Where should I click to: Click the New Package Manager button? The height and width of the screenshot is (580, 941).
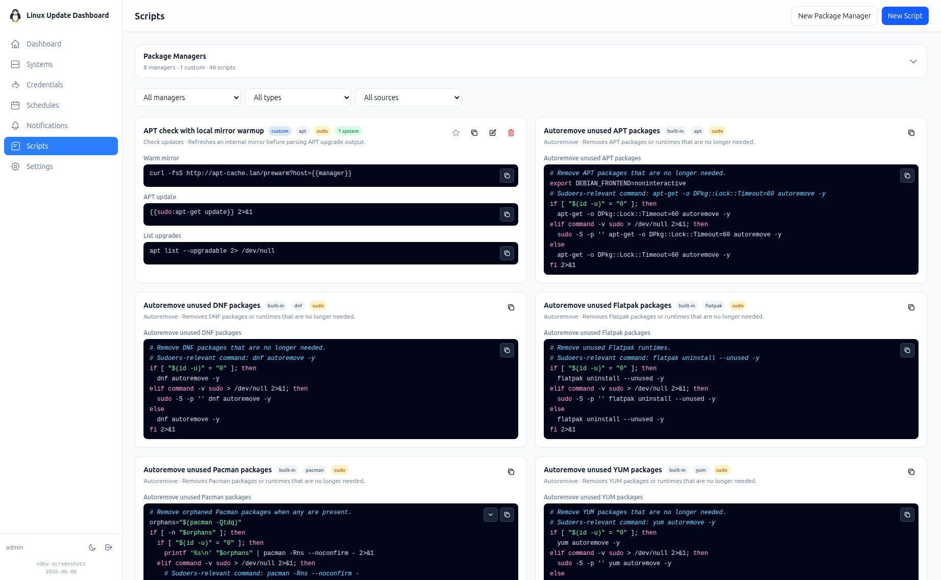[834, 16]
